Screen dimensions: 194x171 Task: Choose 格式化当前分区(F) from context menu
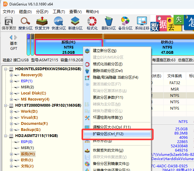coord(117,64)
